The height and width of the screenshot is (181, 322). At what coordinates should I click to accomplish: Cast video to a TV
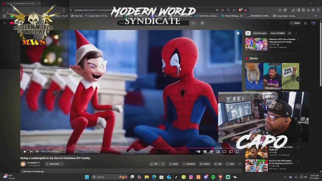click(231, 152)
